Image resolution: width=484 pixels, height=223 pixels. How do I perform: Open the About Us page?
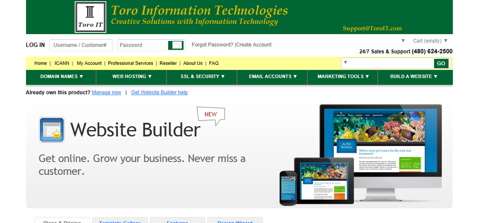(193, 63)
